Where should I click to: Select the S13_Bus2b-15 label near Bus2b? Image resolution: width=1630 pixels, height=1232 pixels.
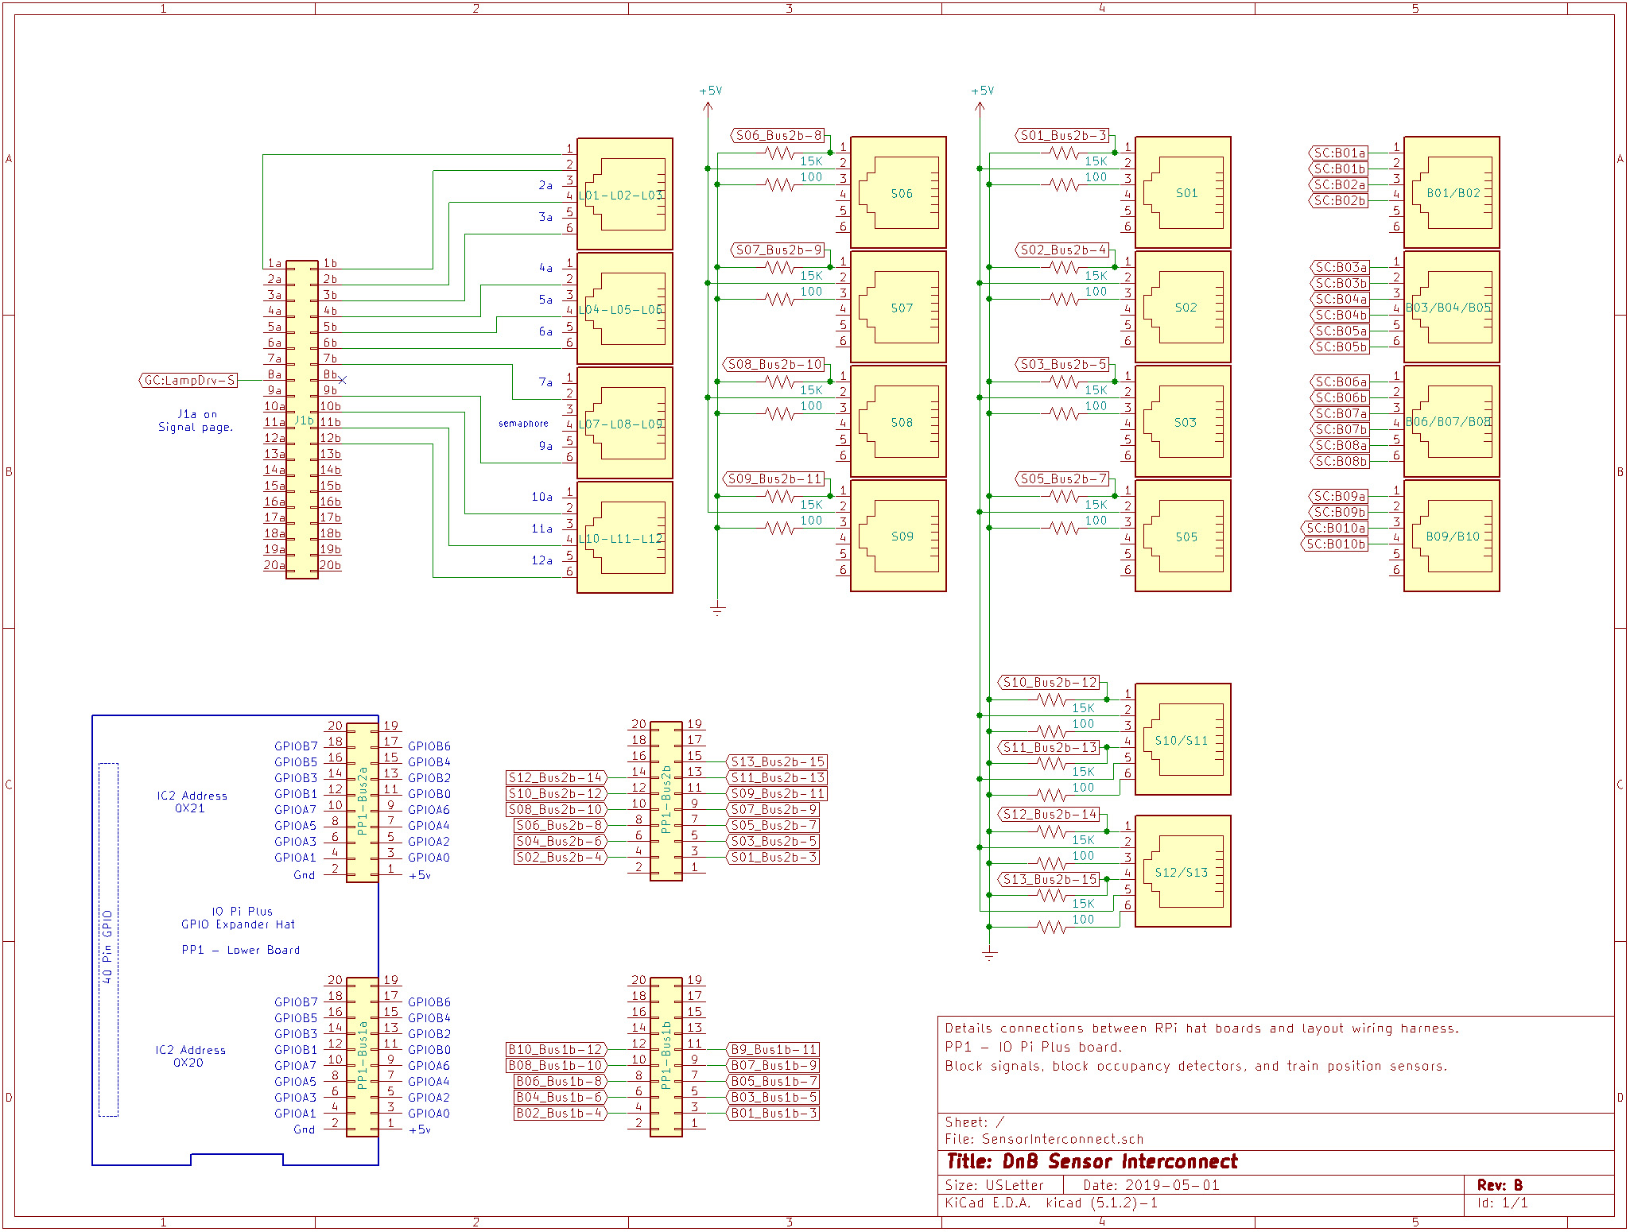click(x=777, y=761)
